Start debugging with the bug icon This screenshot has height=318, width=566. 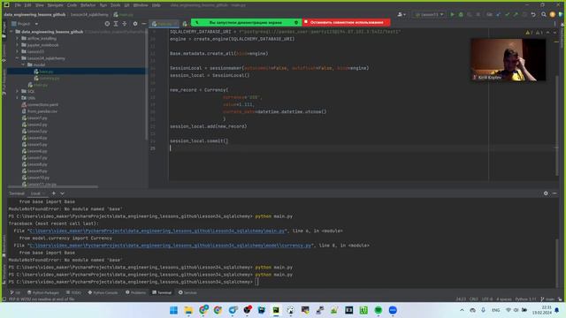point(461,14)
